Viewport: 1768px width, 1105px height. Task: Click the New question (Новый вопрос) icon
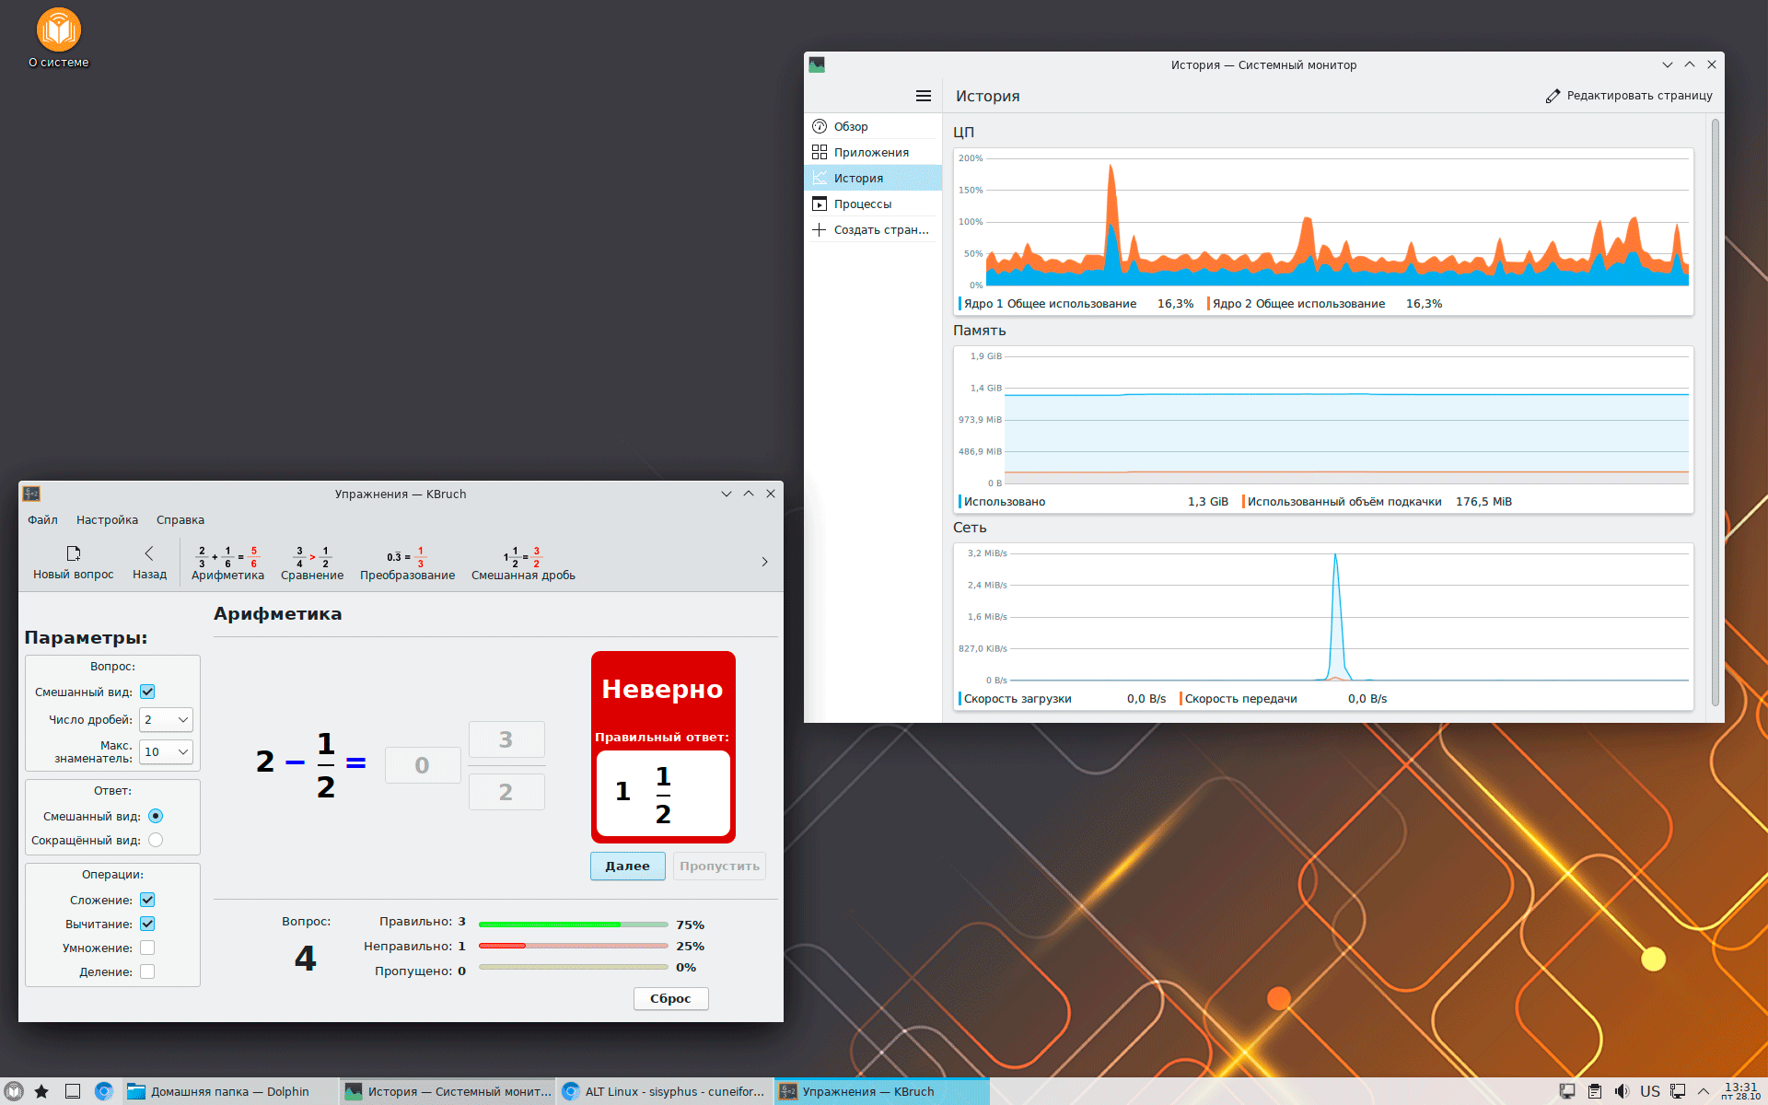coord(74,553)
